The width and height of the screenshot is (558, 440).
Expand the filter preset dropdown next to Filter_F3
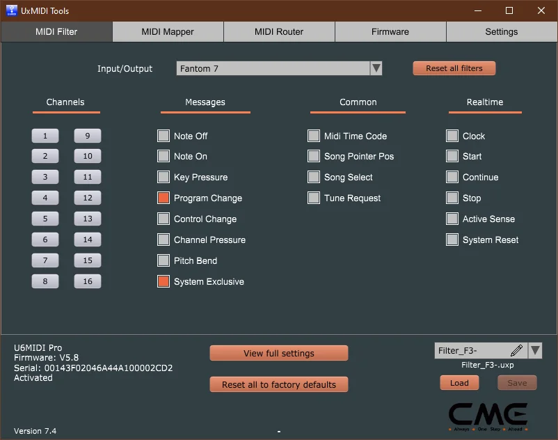pyautogui.click(x=535, y=350)
